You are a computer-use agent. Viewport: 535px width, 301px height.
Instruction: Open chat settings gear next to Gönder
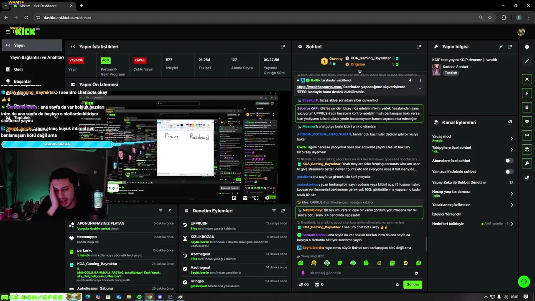(x=397, y=285)
